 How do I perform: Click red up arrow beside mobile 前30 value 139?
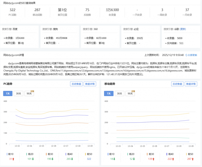point(154,159)
